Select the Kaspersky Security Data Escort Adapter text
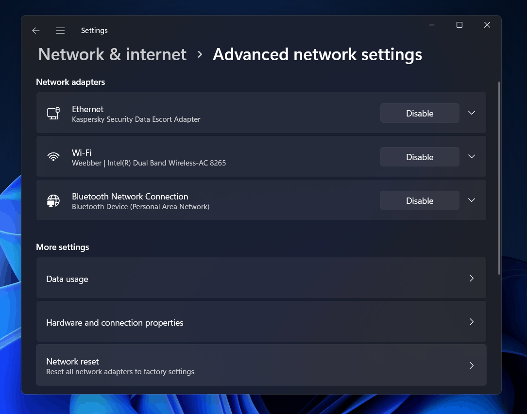 [136, 119]
